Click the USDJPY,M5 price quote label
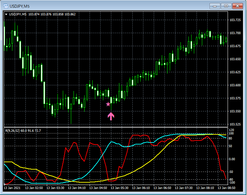The image size is (247, 195). (x=42, y=14)
